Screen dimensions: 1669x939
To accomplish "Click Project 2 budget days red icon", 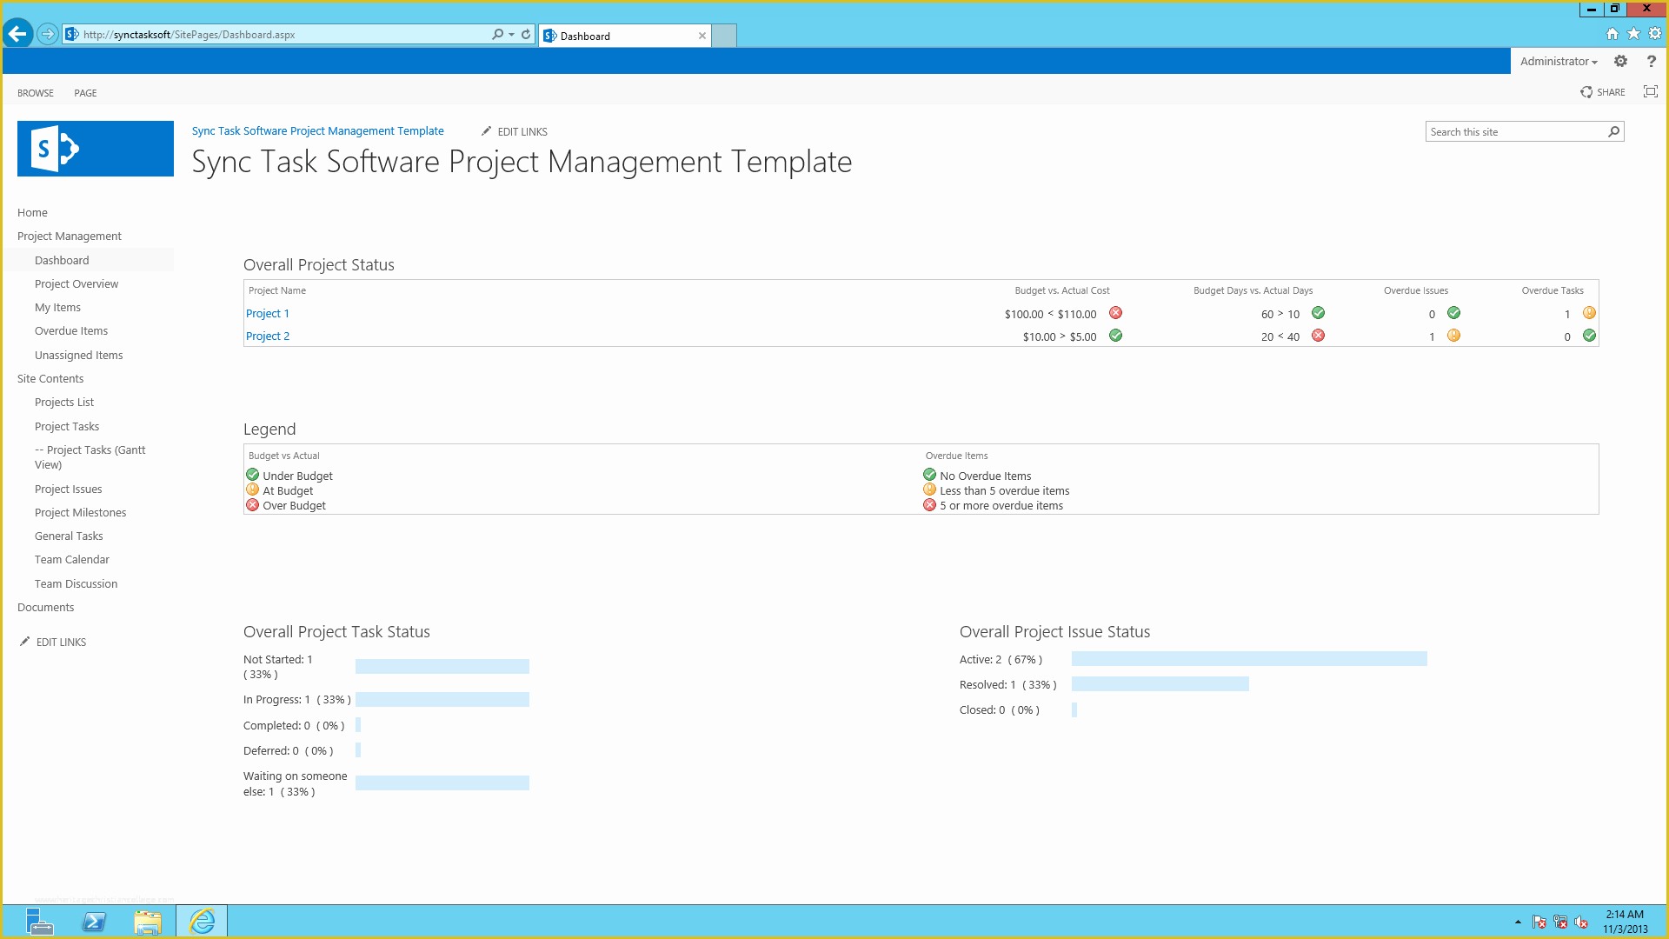I will (x=1318, y=336).
